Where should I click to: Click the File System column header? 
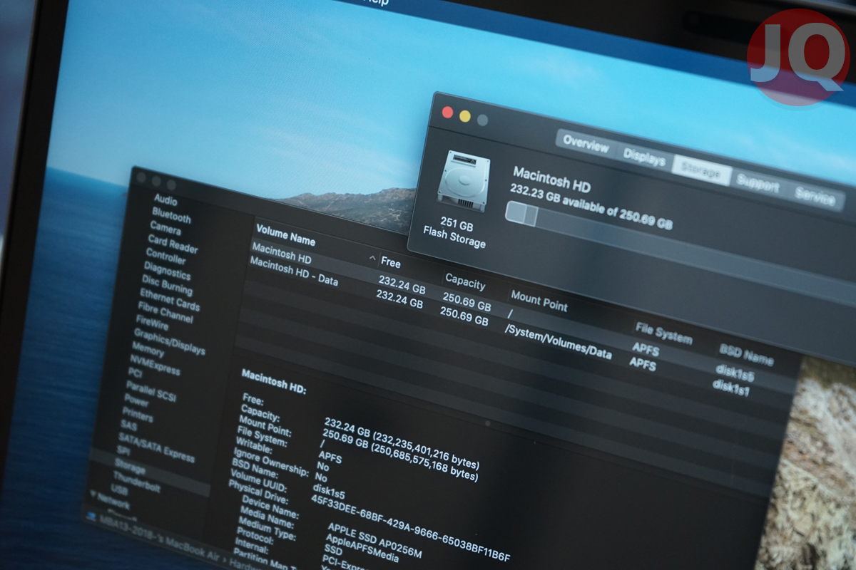[x=663, y=333]
